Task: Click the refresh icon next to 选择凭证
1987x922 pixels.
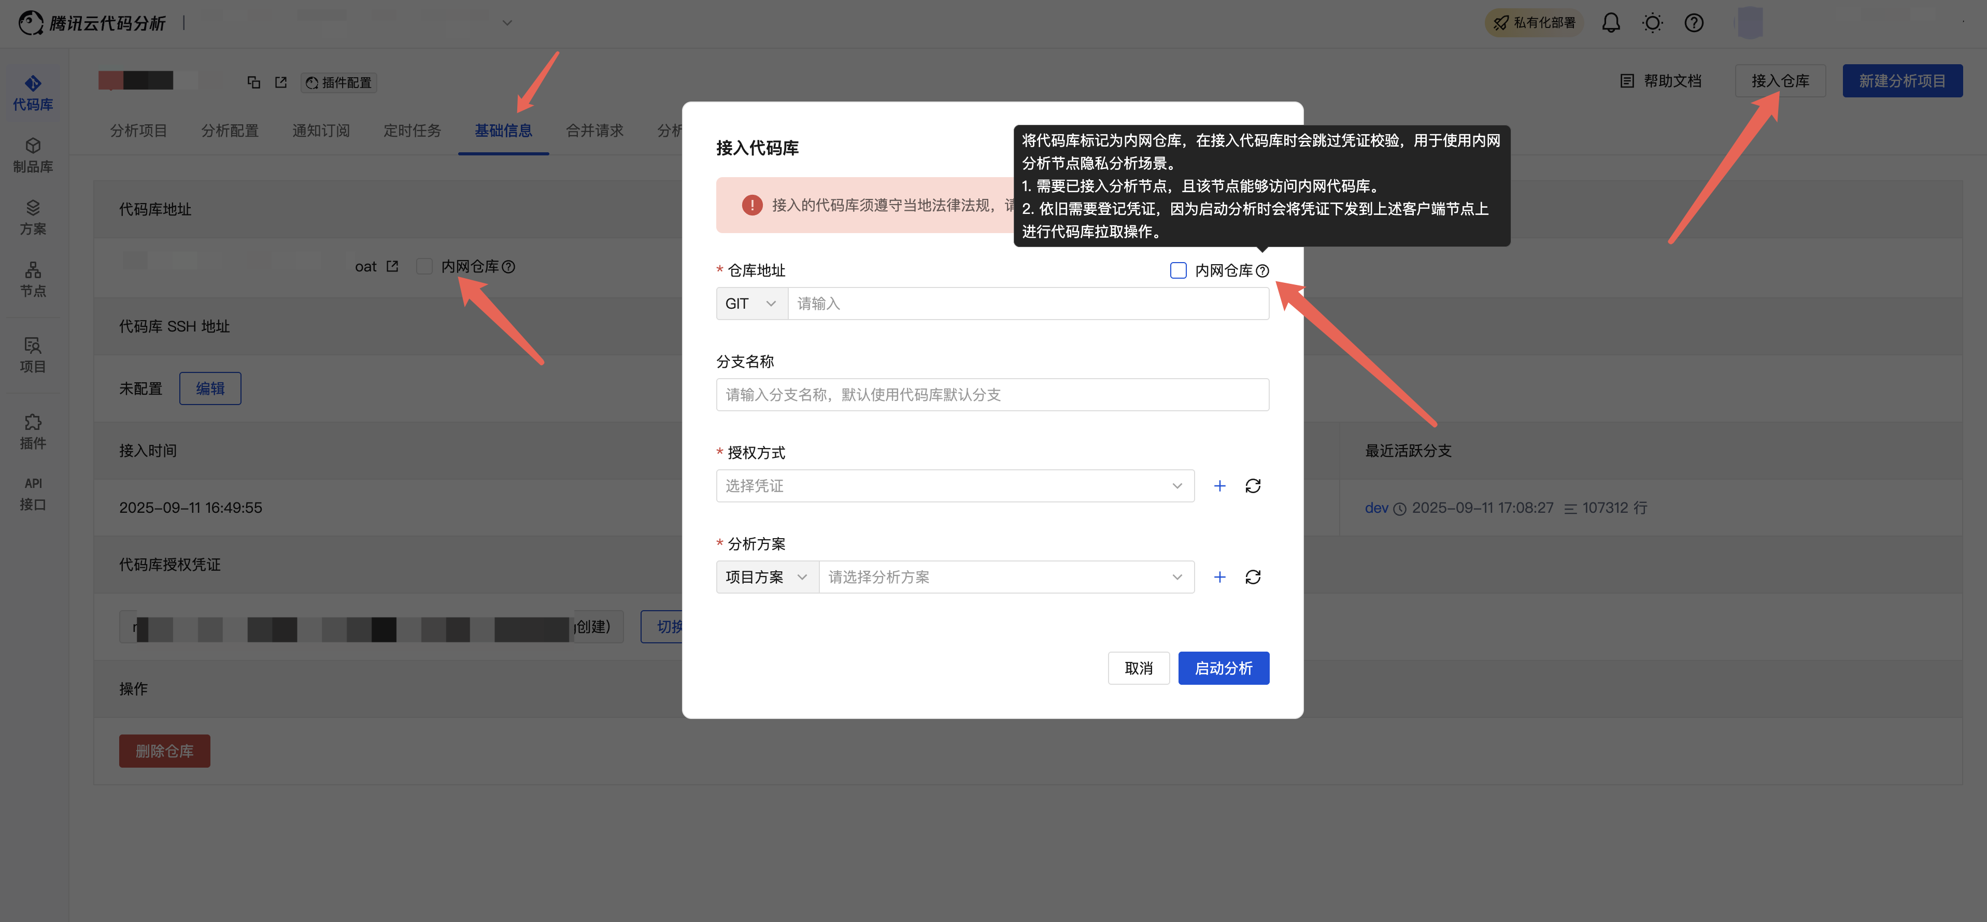Action: [x=1253, y=486]
